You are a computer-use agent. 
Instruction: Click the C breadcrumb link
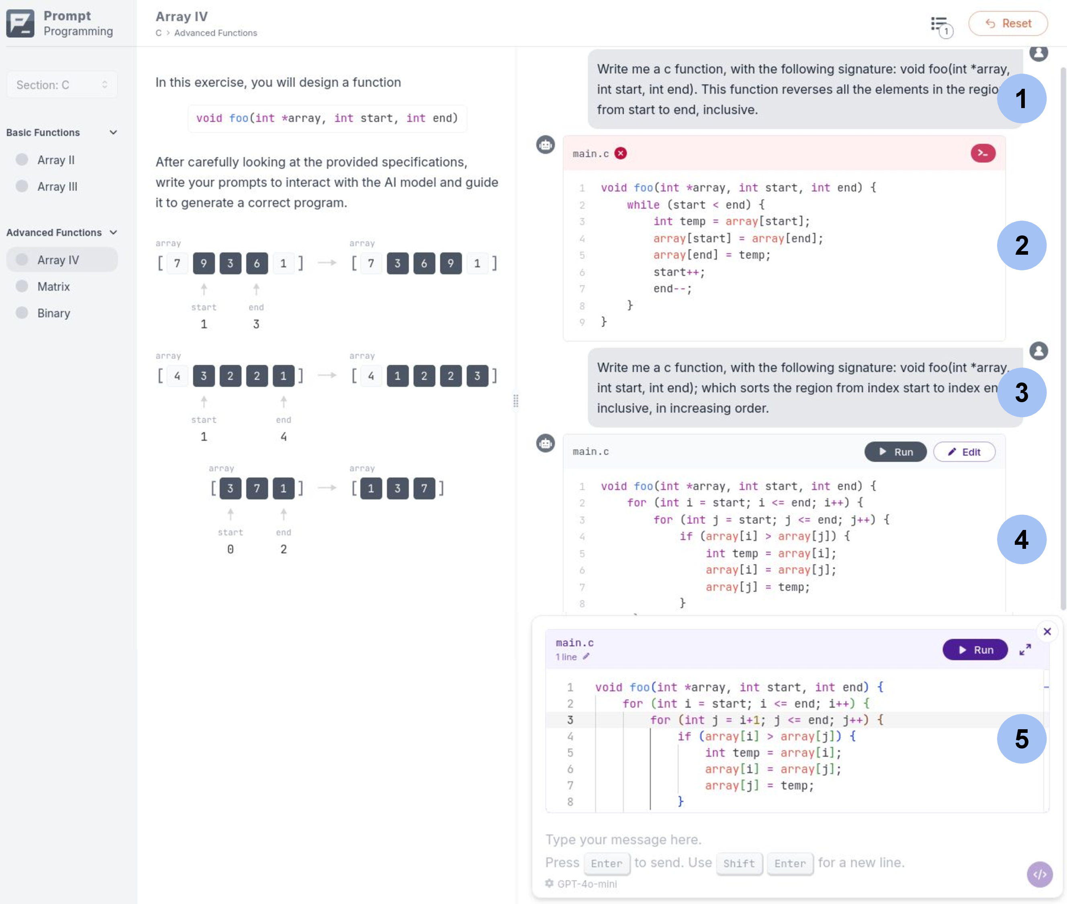click(x=158, y=33)
